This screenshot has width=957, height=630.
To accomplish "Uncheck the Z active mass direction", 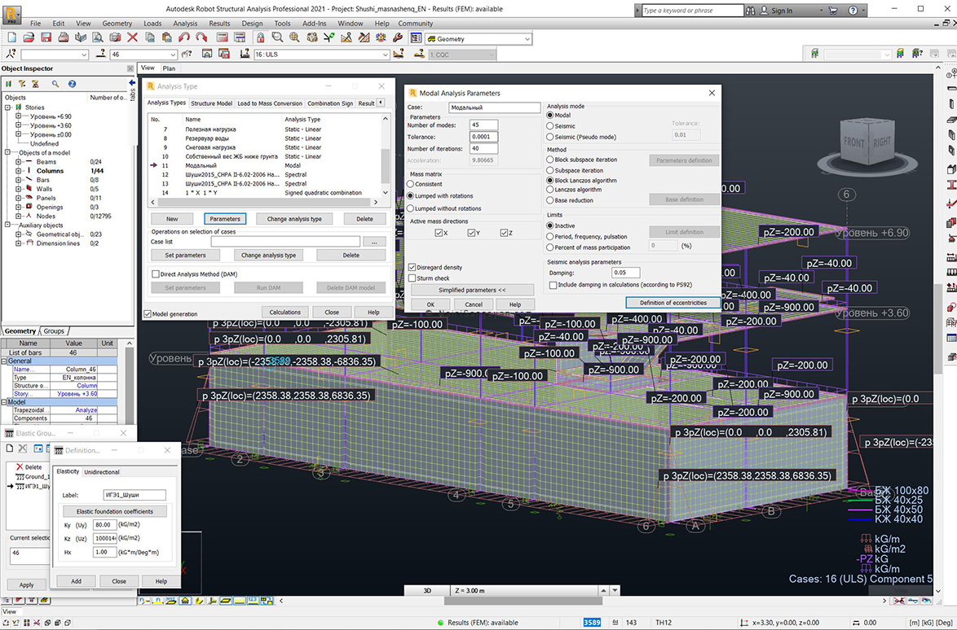I will tap(504, 233).
